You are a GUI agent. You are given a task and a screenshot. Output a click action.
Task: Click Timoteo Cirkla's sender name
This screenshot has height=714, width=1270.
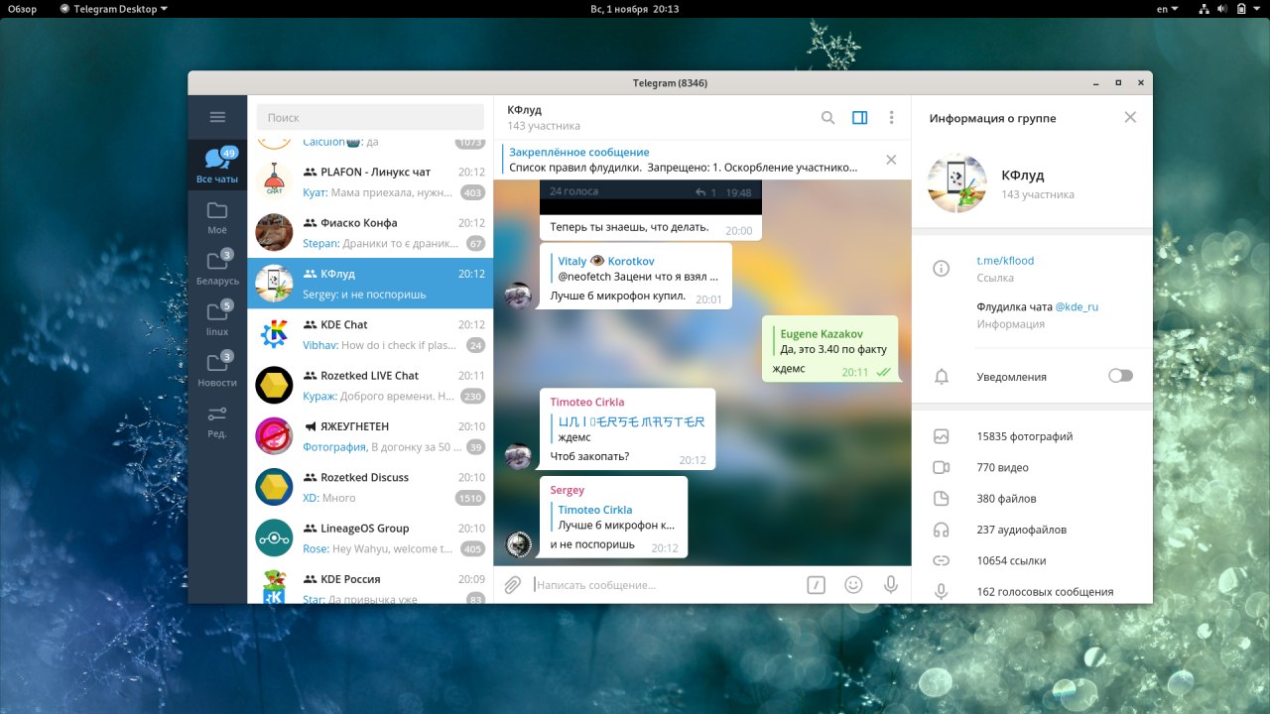point(587,402)
